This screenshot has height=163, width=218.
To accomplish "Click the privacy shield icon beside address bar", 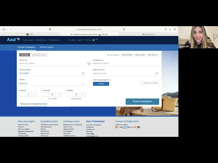I will tap(50, 29).
